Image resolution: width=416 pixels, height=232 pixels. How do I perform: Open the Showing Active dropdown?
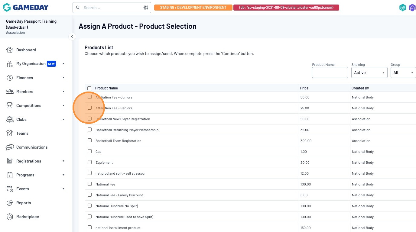point(369,72)
